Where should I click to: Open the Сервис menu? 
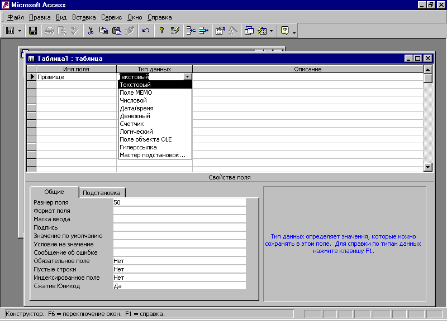pyautogui.click(x=111, y=17)
